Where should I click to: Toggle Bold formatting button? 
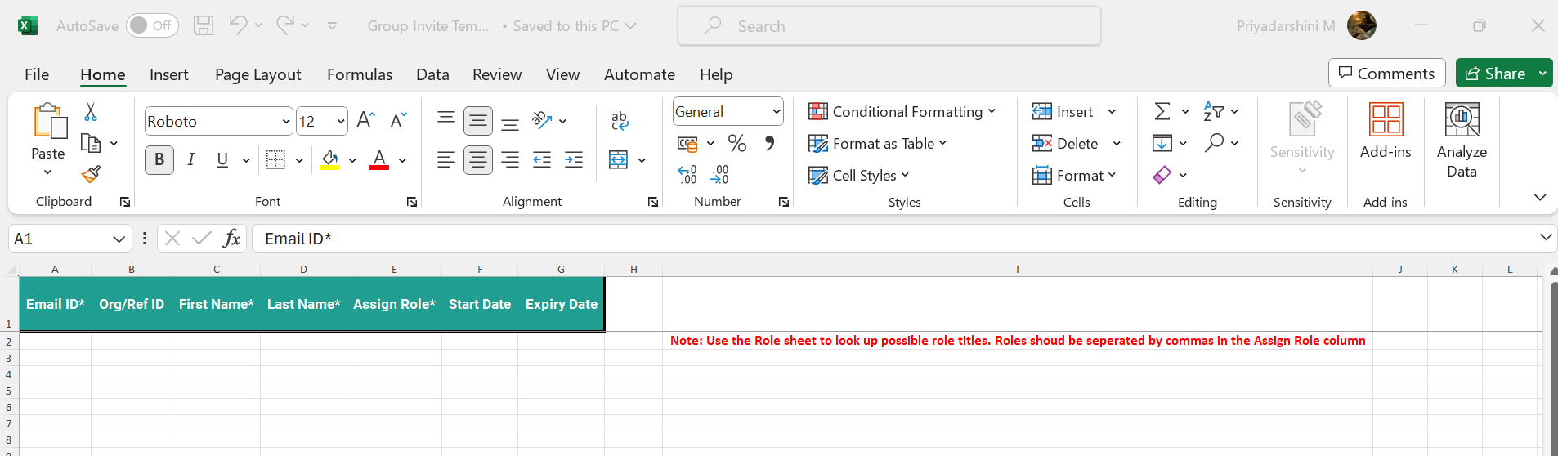coord(159,160)
